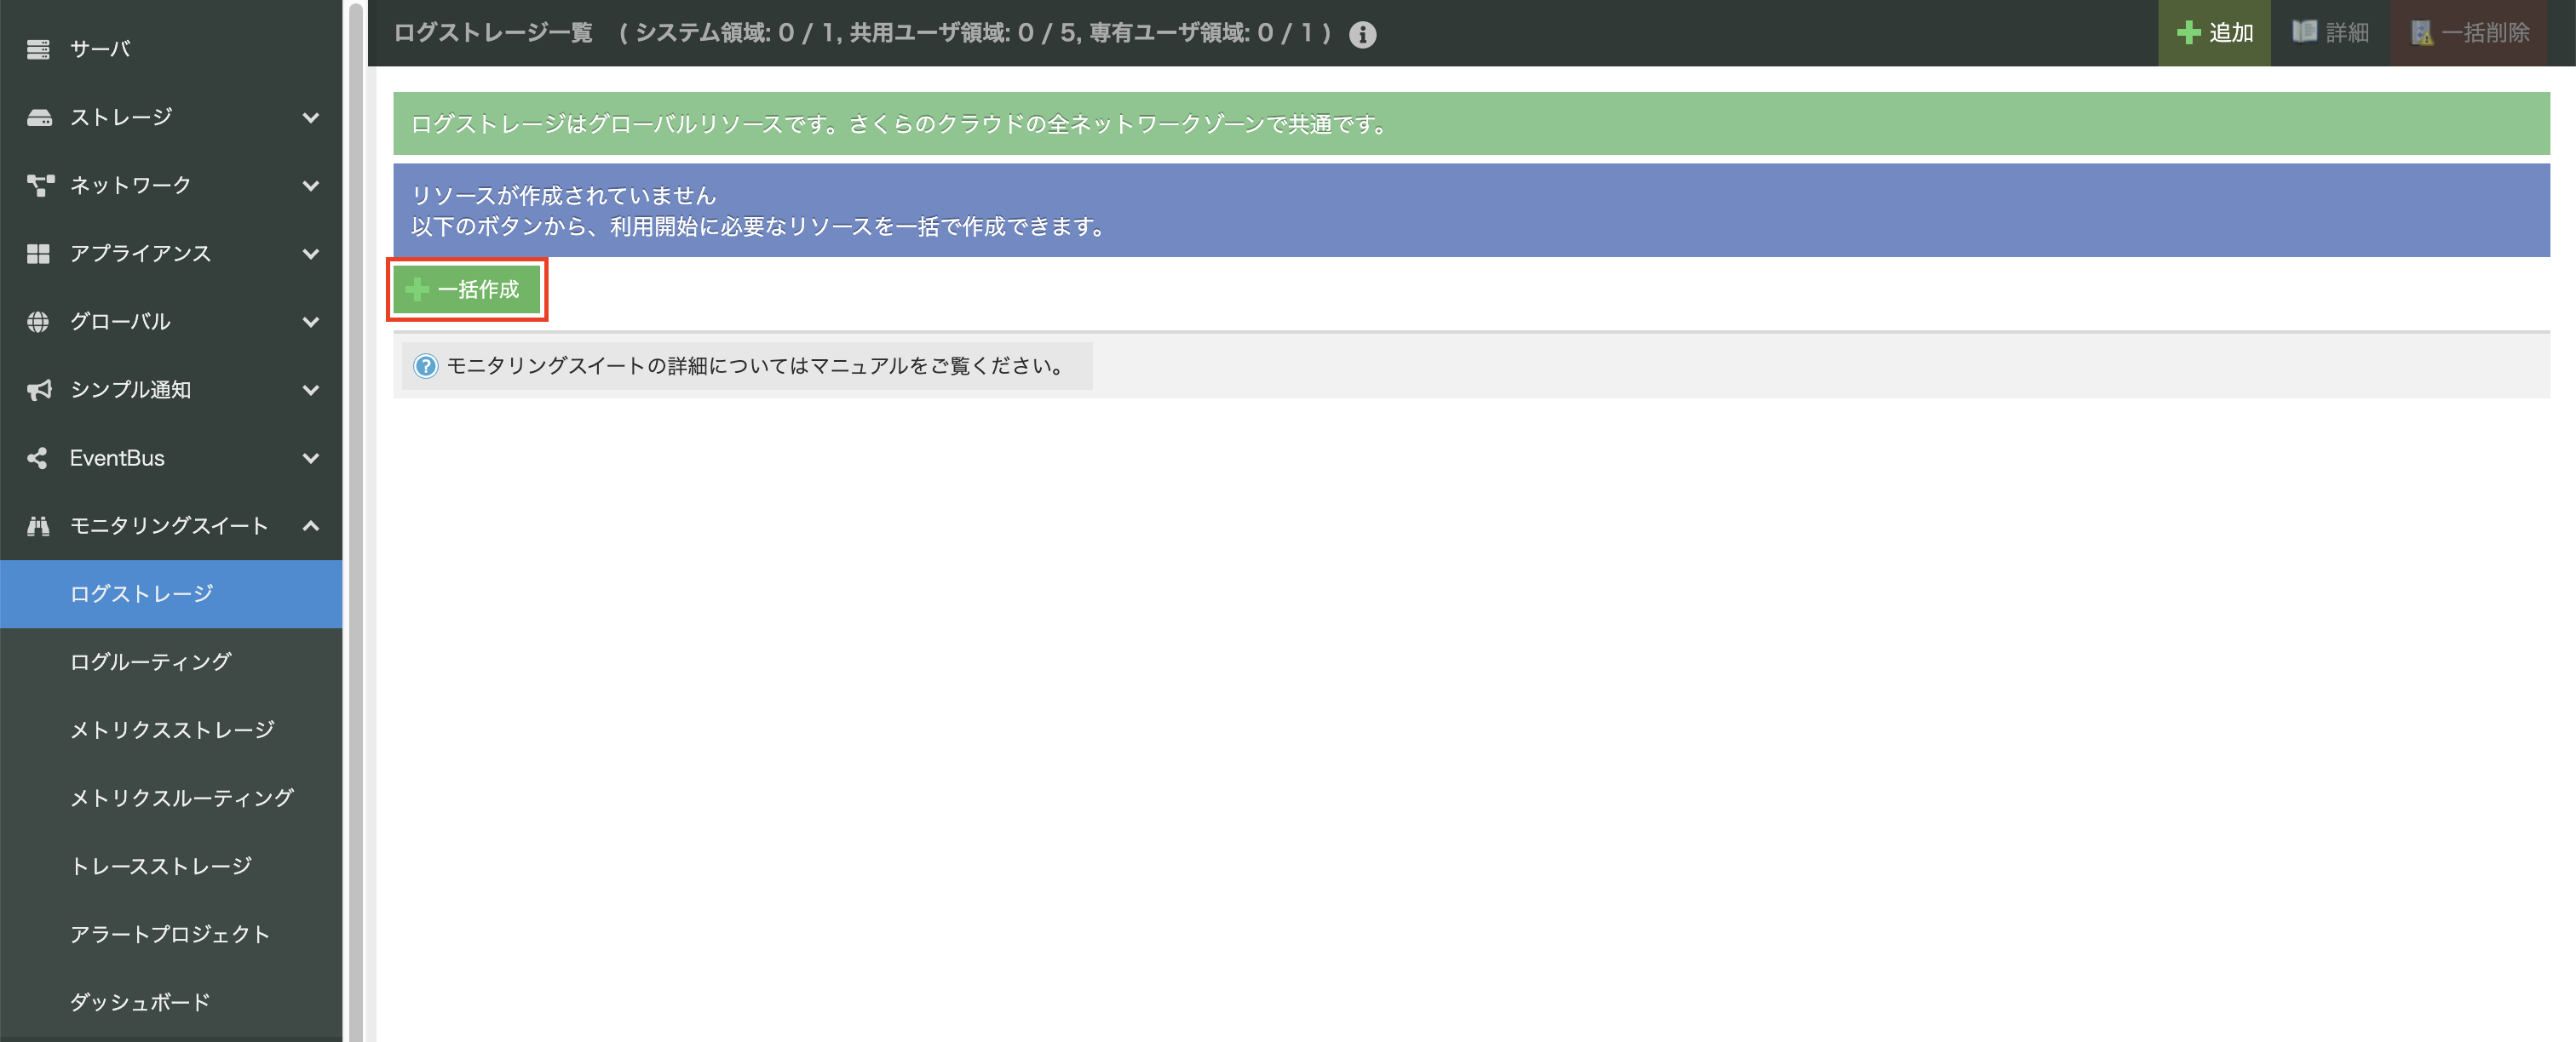Open メトリクスストレージ in the sidebar

tap(171, 730)
